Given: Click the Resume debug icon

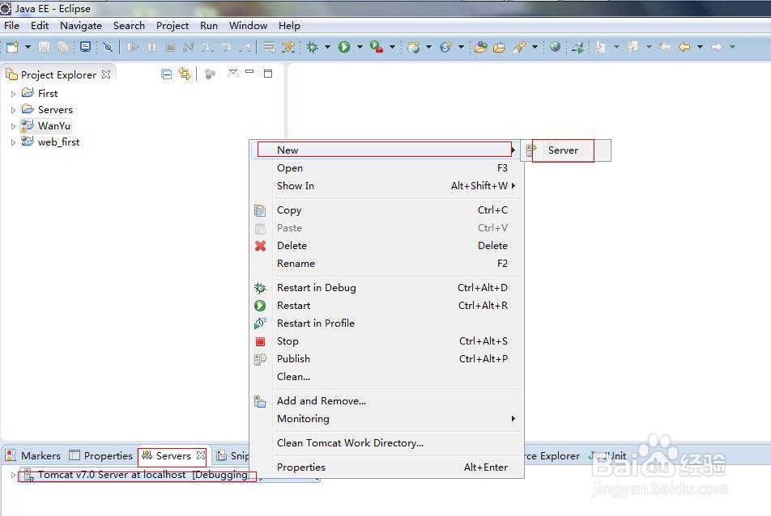Looking at the screenshot, I should tap(133, 47).
